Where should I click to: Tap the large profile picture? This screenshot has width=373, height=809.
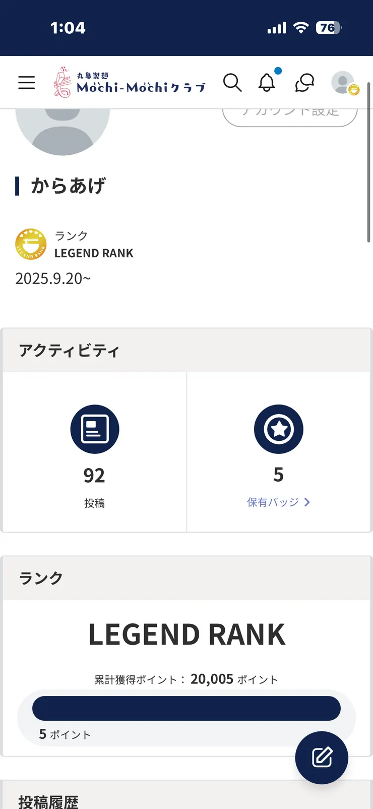tap(63, 129)
